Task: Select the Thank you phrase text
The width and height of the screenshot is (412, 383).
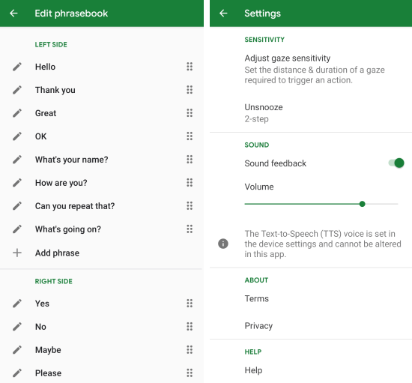Action: tap(55, 90)
